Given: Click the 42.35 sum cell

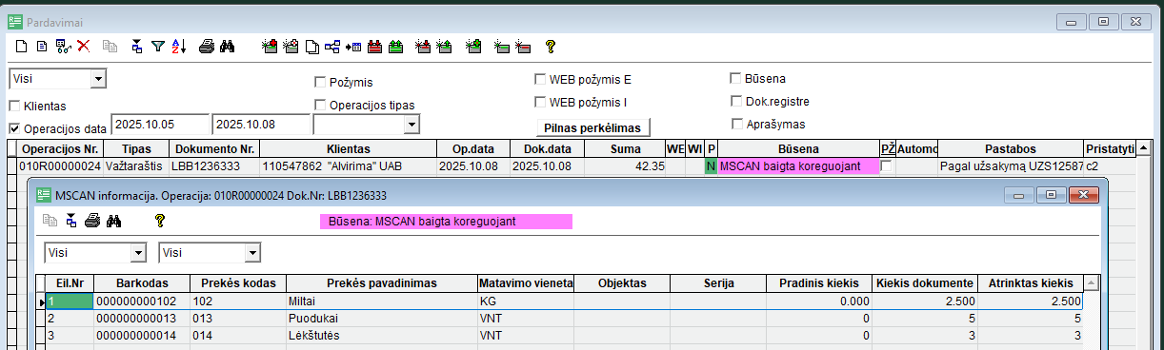Looking at the screenshot, I should (624, 166).
